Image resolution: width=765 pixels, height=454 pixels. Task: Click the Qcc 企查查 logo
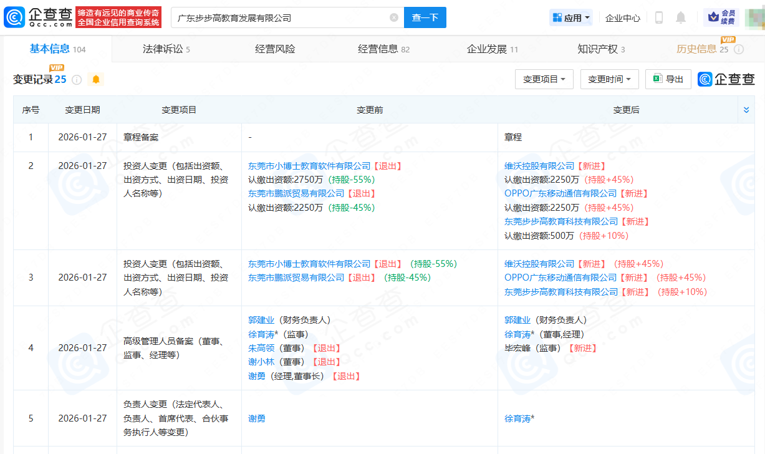pyautogui.click(x=38, y=17)
